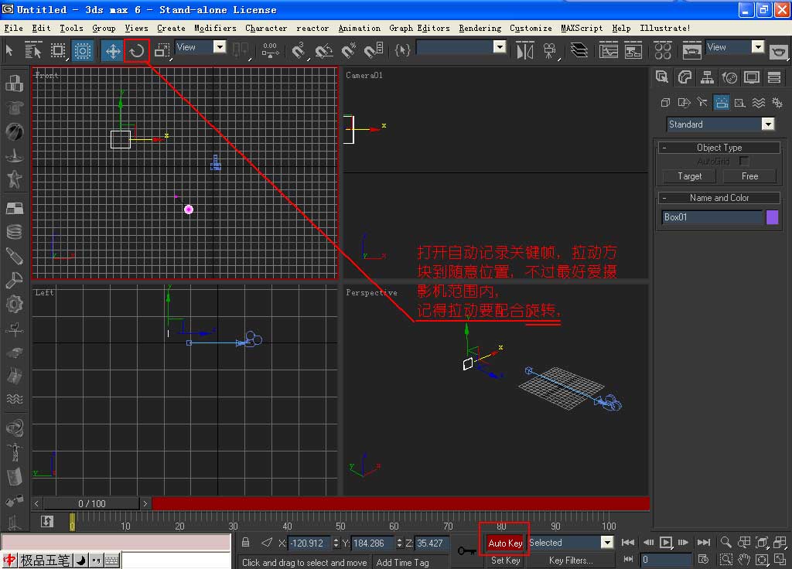Open the Modifiers menu
This screenshot has width=792, height=569.
tap(215, 29)
